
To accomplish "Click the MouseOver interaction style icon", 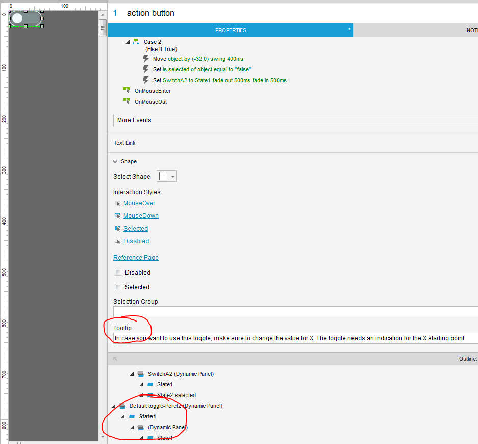I will click(118, 203).
